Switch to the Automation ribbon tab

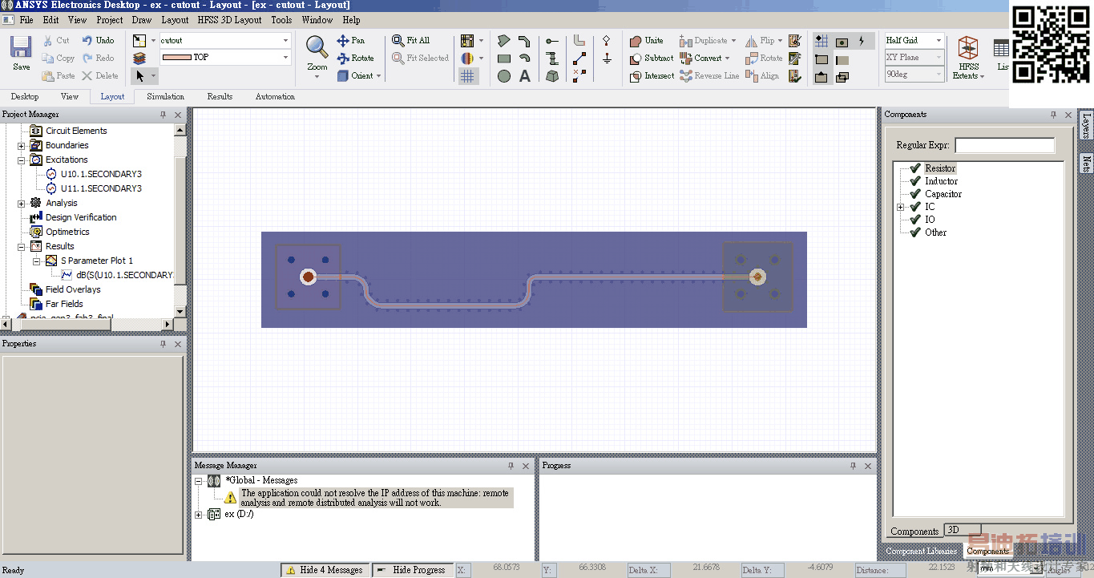point(275,96)
